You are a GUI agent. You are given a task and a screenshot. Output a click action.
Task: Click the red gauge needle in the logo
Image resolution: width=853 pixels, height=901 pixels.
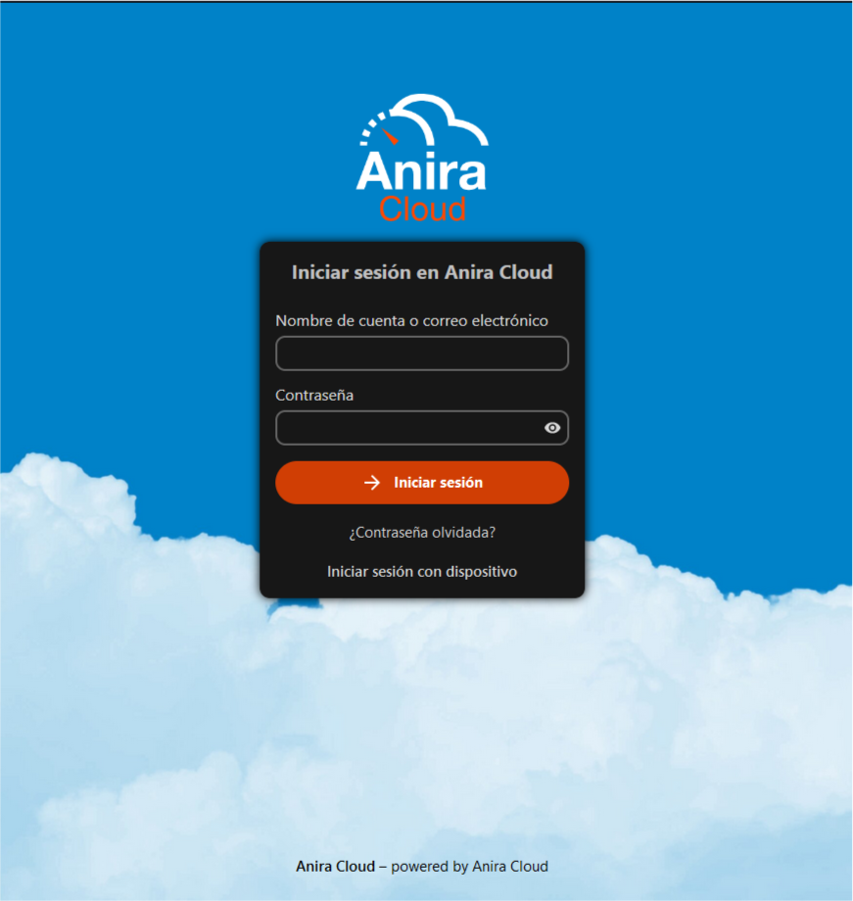tap(390, 135)
